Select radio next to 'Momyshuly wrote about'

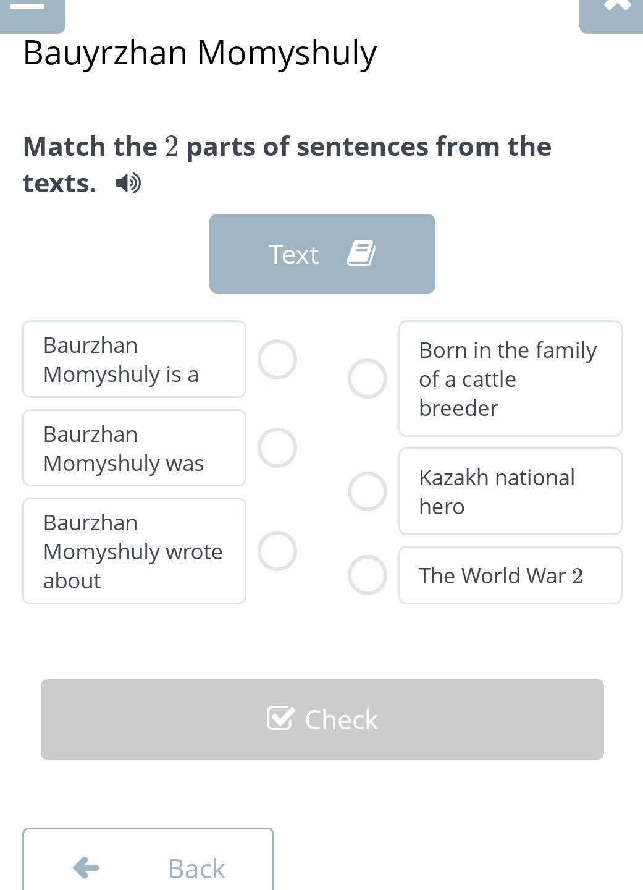277,551
